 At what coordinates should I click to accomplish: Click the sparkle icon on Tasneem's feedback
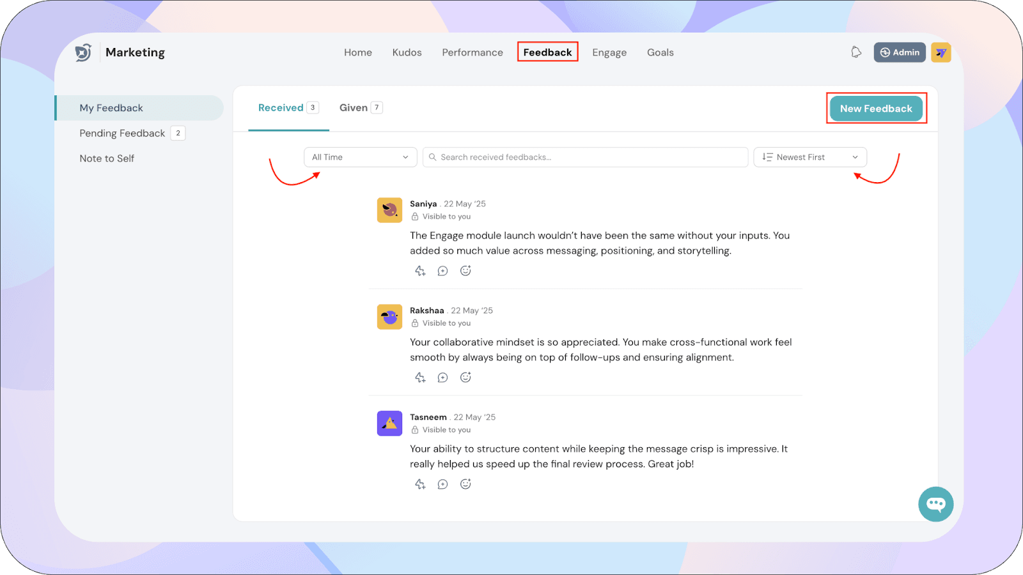(x=420, y=484)
